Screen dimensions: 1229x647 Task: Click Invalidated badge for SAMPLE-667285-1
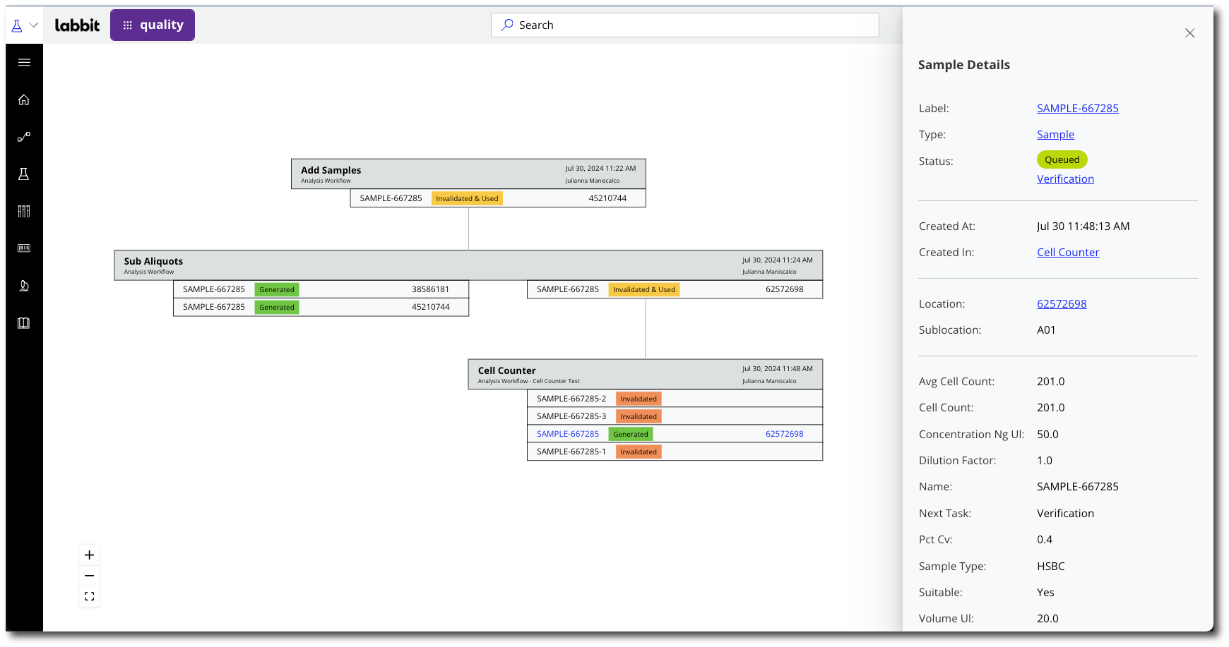[639, 452]
